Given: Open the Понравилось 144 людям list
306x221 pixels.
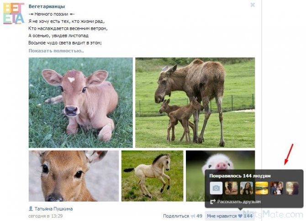Looking at the screenshot, I should click(x=240, y=176).
